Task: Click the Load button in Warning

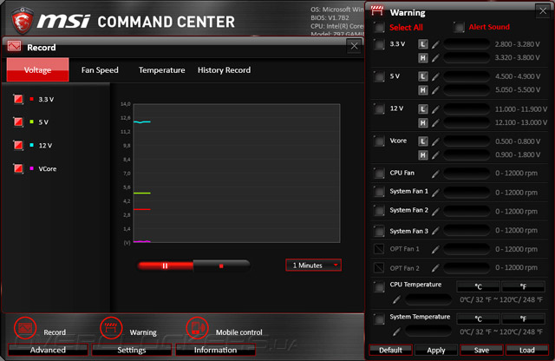Action: 527,350
